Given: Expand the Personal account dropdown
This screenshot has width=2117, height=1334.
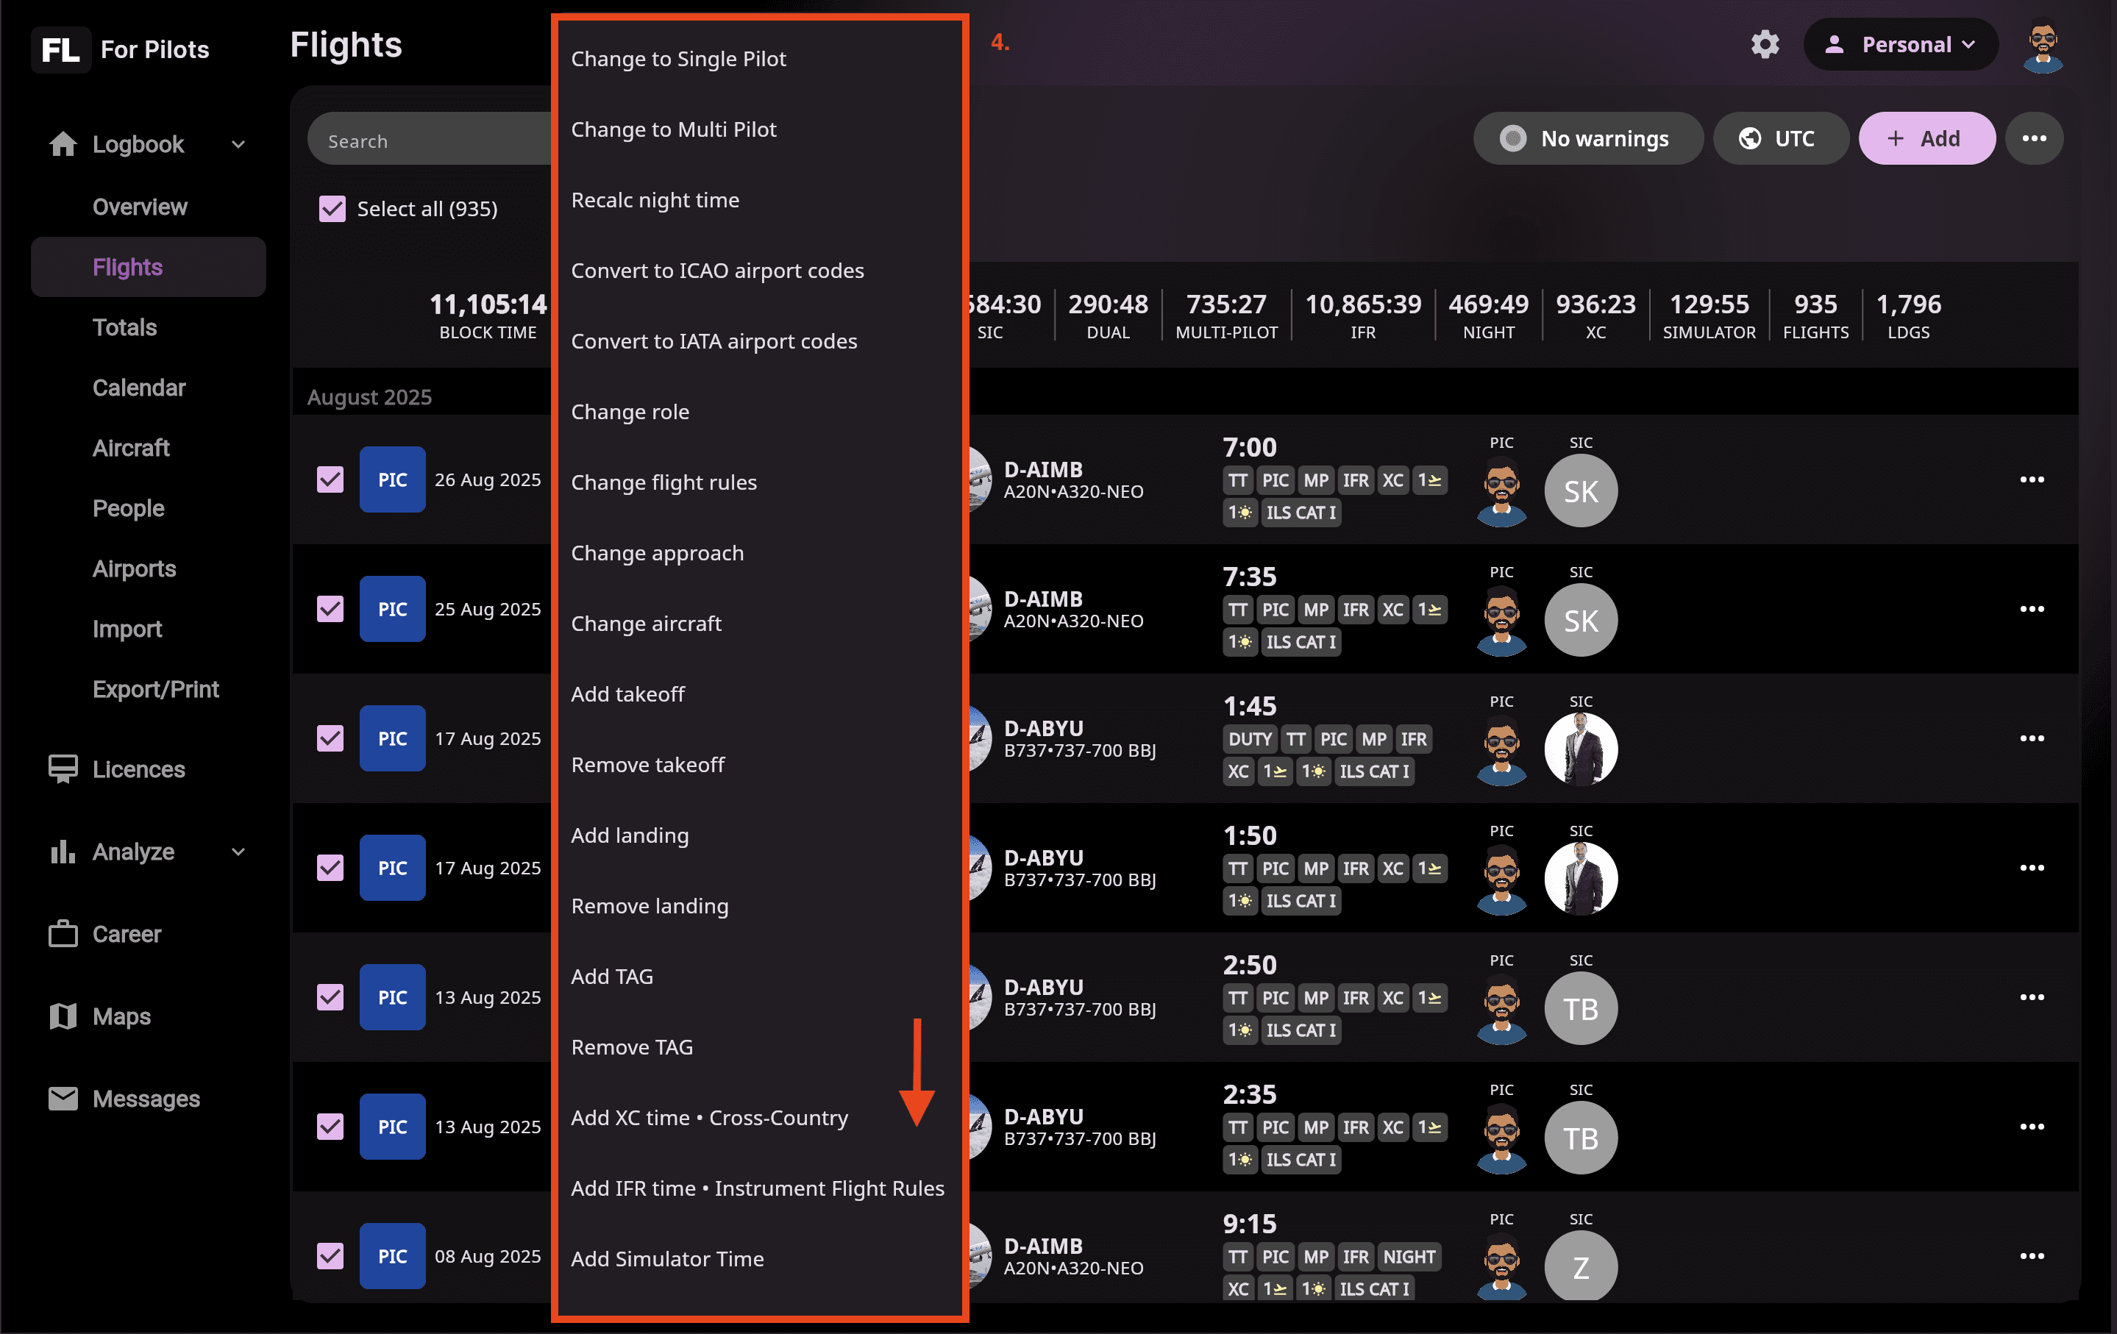Looking at the screenshot, I should (x=1901, y=45).
